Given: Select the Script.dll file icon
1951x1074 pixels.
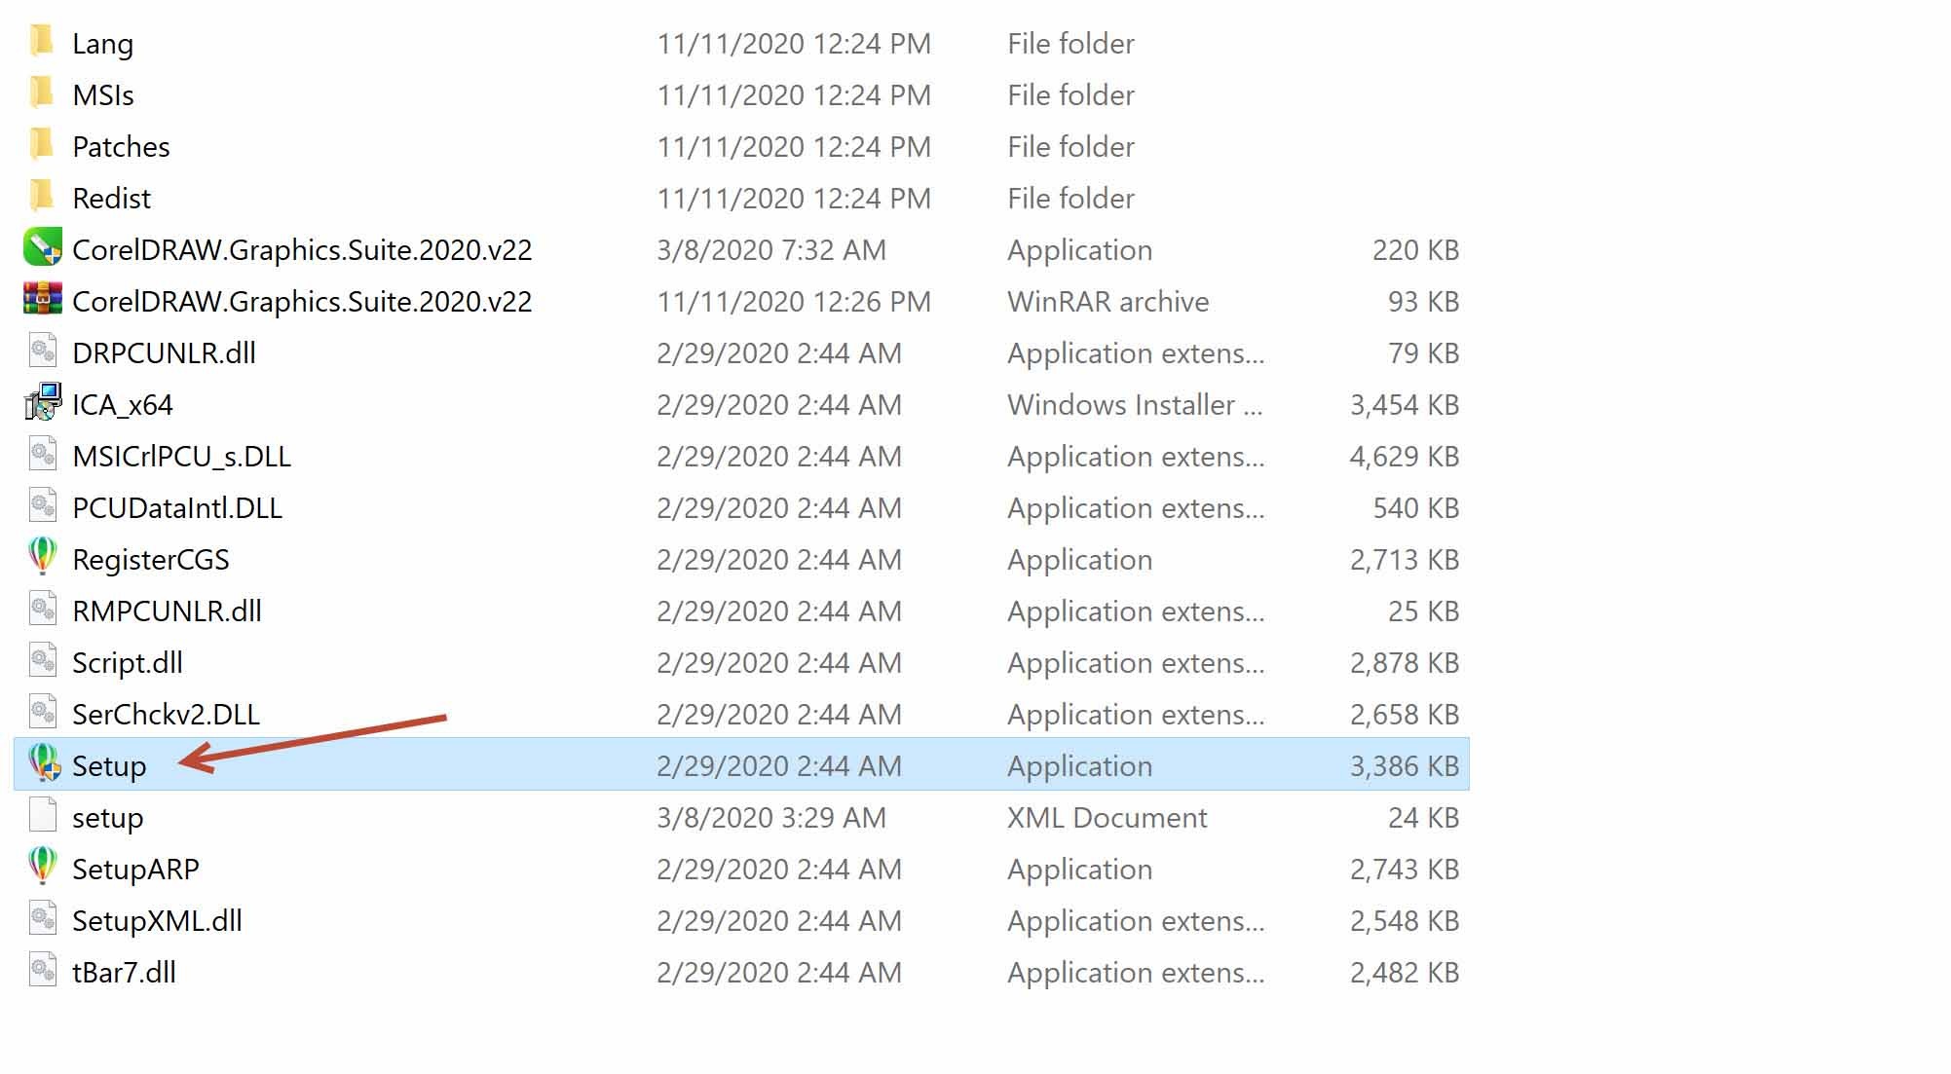Looking at the screenshot, I should [x=43, y=661].
